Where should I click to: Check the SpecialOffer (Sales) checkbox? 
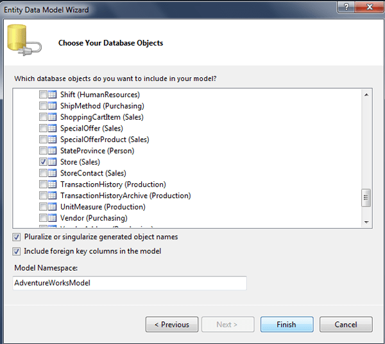43,128
